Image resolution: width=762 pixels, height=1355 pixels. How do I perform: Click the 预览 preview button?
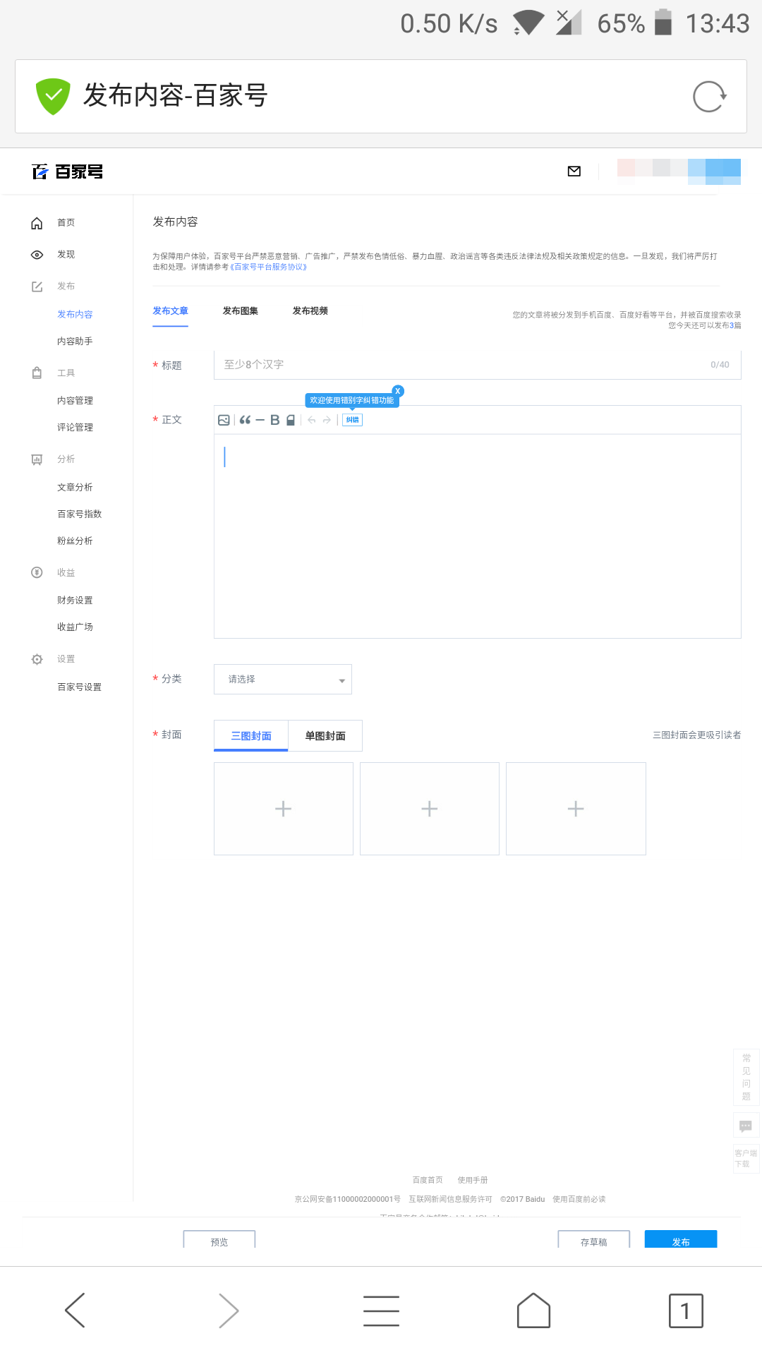click(219, 1240)
